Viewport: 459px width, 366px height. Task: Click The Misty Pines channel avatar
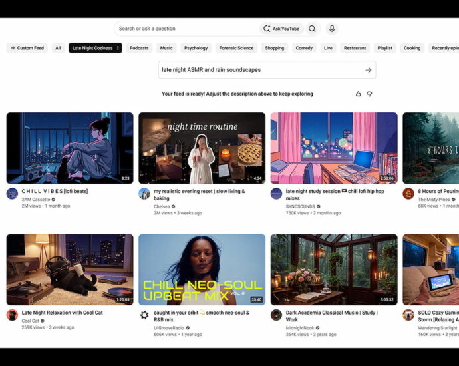[x=408, y=194]
